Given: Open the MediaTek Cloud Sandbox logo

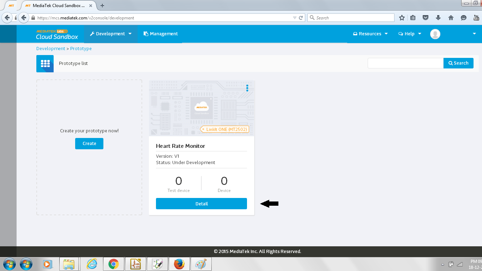Looking at the screenshot, I should point(57,34).
